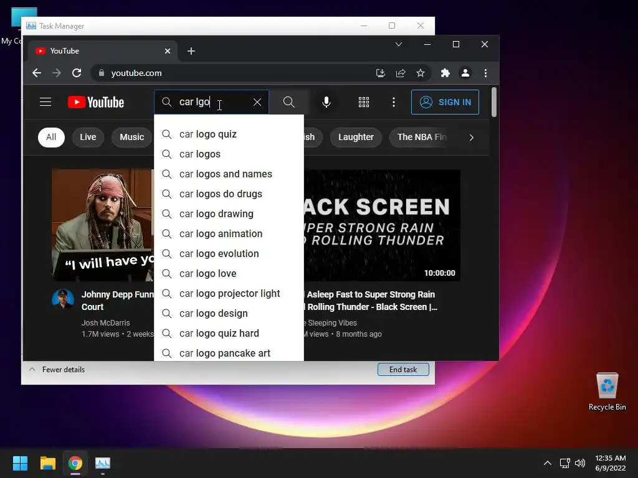Click the YouTube logo
This screenshot has height=478, width=638.
point(95,102)
